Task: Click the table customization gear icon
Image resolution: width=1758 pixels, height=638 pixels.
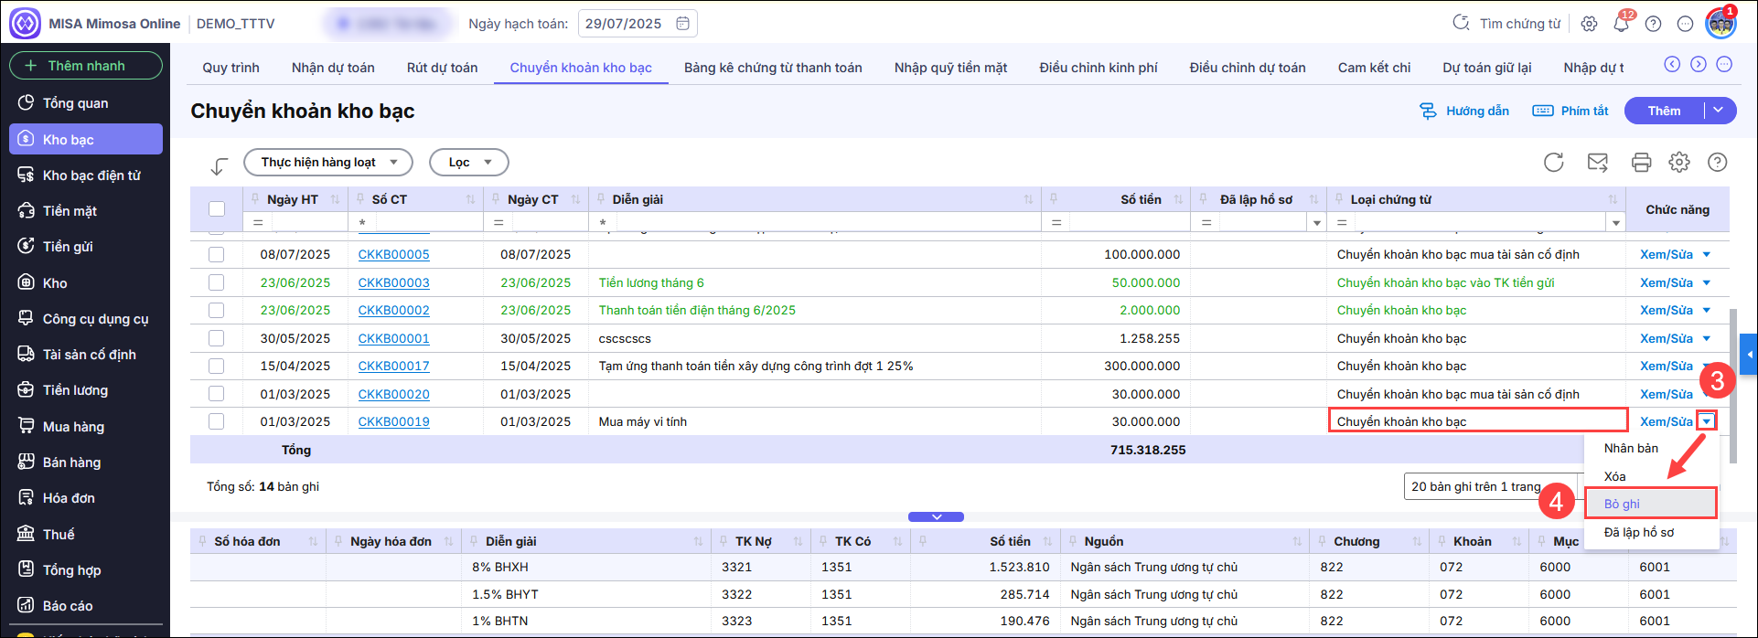Action: click(x=1678, y=163)
